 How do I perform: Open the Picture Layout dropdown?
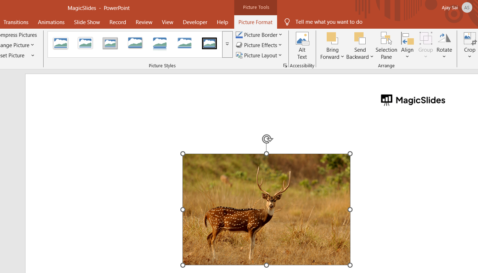259,55
